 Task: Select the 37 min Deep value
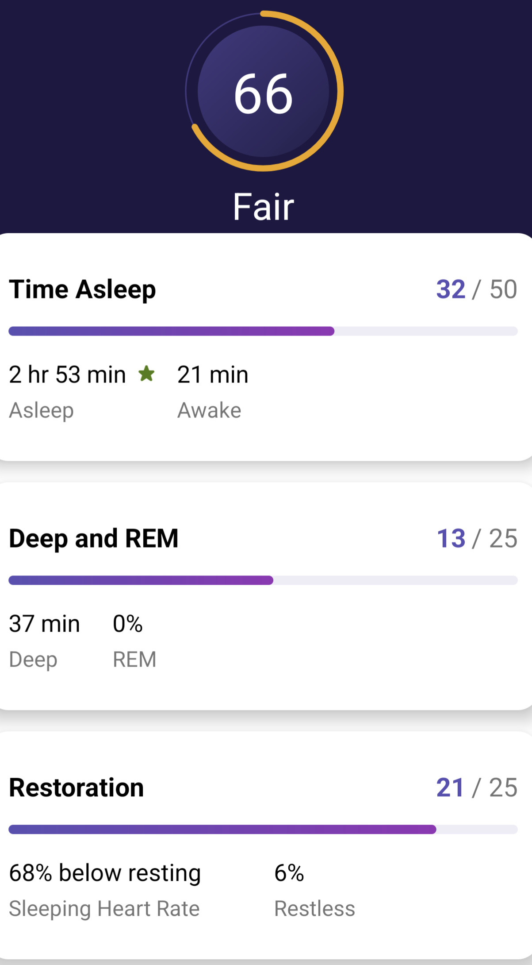point(44,624)
